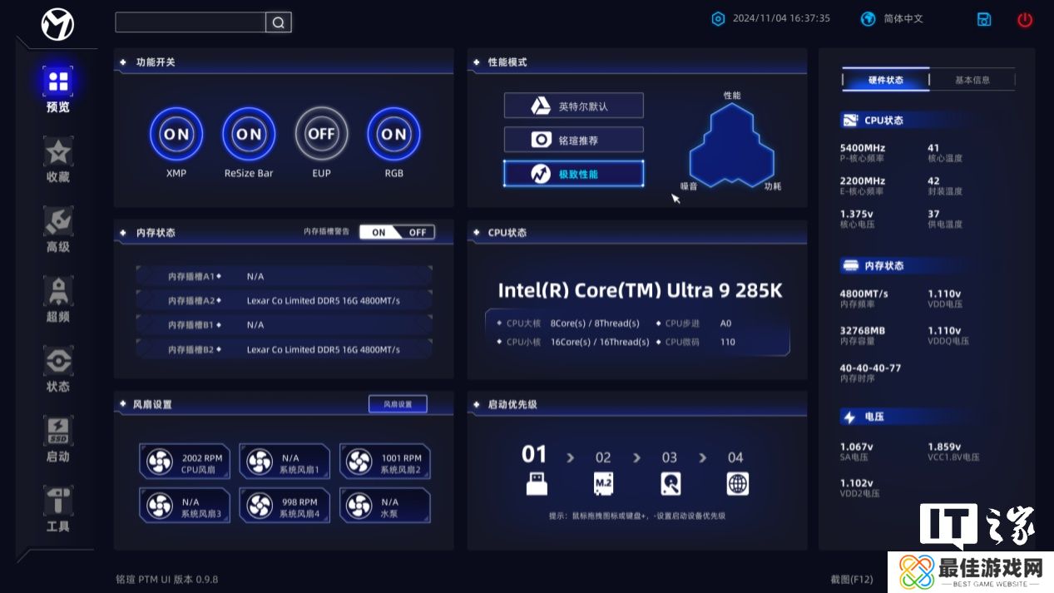Switch to the 硬件状态 tab
1054x593 pixels.
[886, 80]
